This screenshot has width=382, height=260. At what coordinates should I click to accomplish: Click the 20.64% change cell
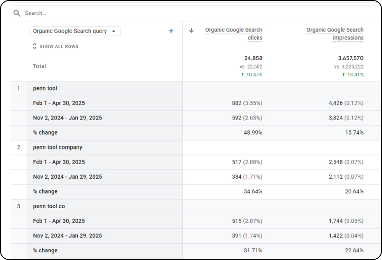click(354, 192)
